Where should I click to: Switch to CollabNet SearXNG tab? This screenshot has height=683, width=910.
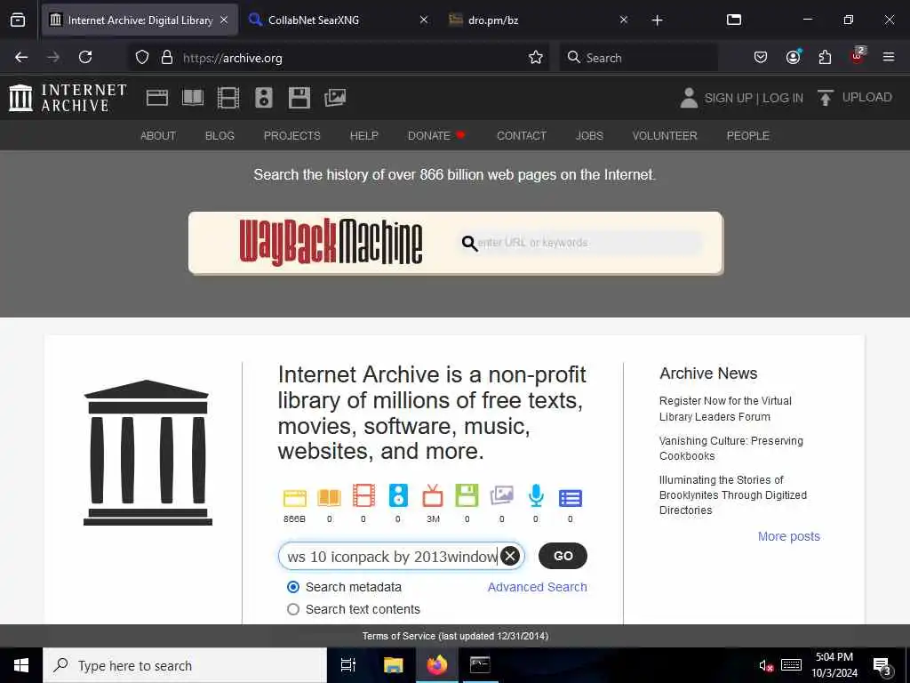pyautogui.click(x=338, y=20)
